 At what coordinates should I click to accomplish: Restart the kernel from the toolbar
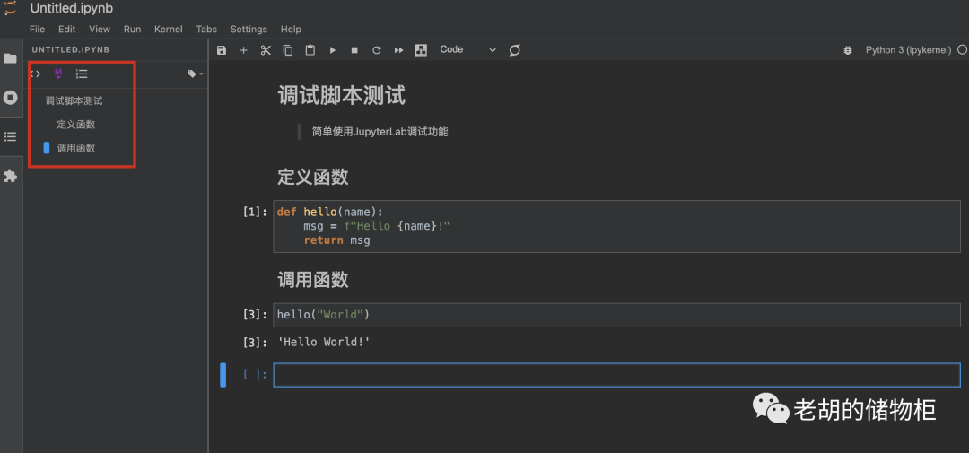(x=377, y=50)
